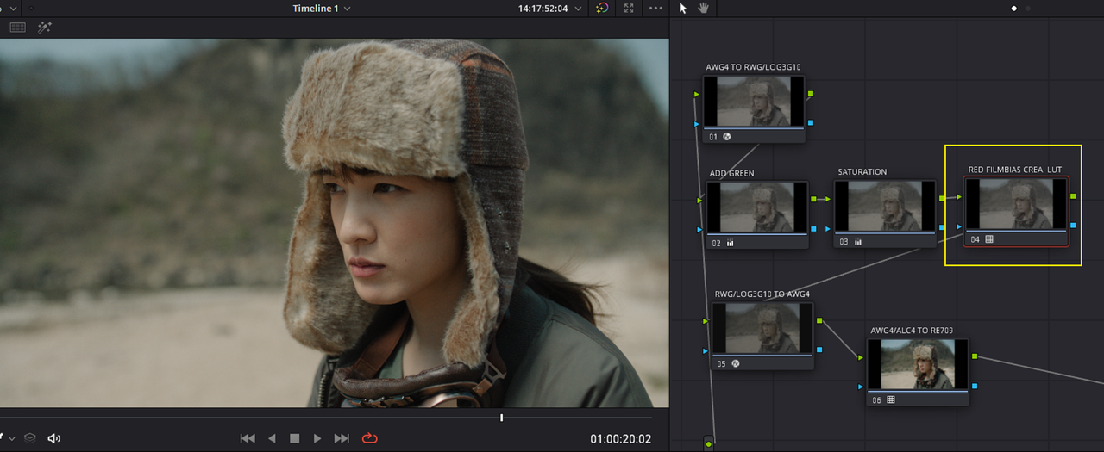Image resolution: width=1104 pixels, height=452 pixels.
Task: Click the viewer image of the woman
Action: tap(334, 223)
